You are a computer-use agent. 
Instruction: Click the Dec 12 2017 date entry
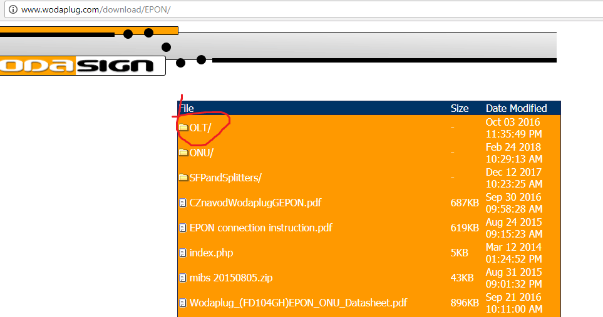514,178
